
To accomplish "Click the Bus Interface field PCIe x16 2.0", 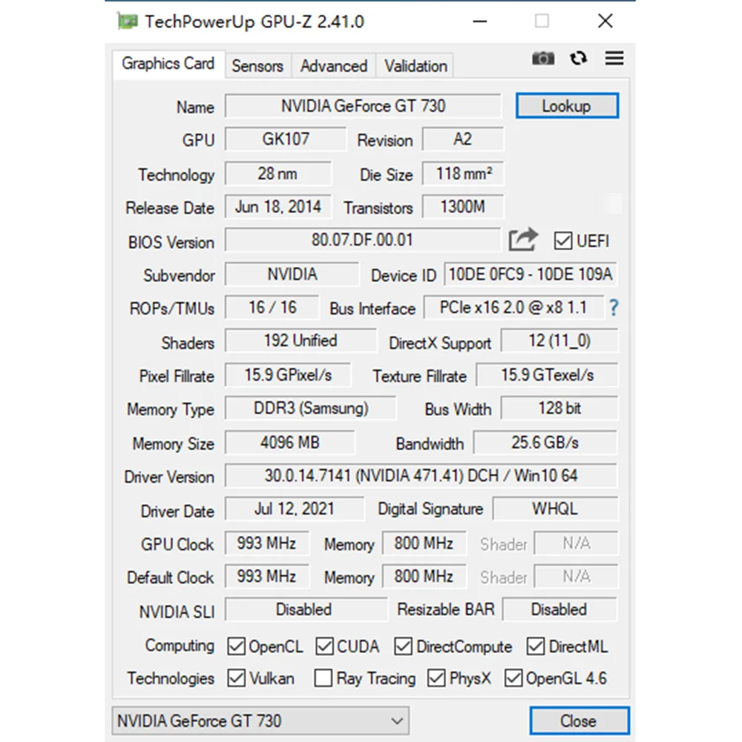I will 514,308.
